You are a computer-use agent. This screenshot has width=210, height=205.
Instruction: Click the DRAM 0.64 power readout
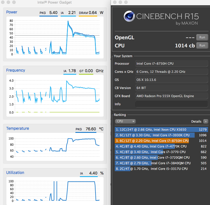tap(88, 13)
